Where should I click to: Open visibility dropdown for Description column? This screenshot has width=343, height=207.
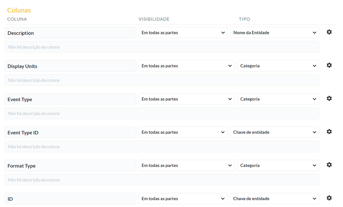click(x=183, y=33)
